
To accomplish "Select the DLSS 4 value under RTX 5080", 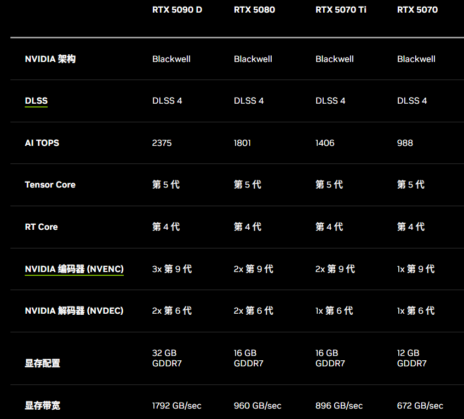I will click(x=249, y=100).
